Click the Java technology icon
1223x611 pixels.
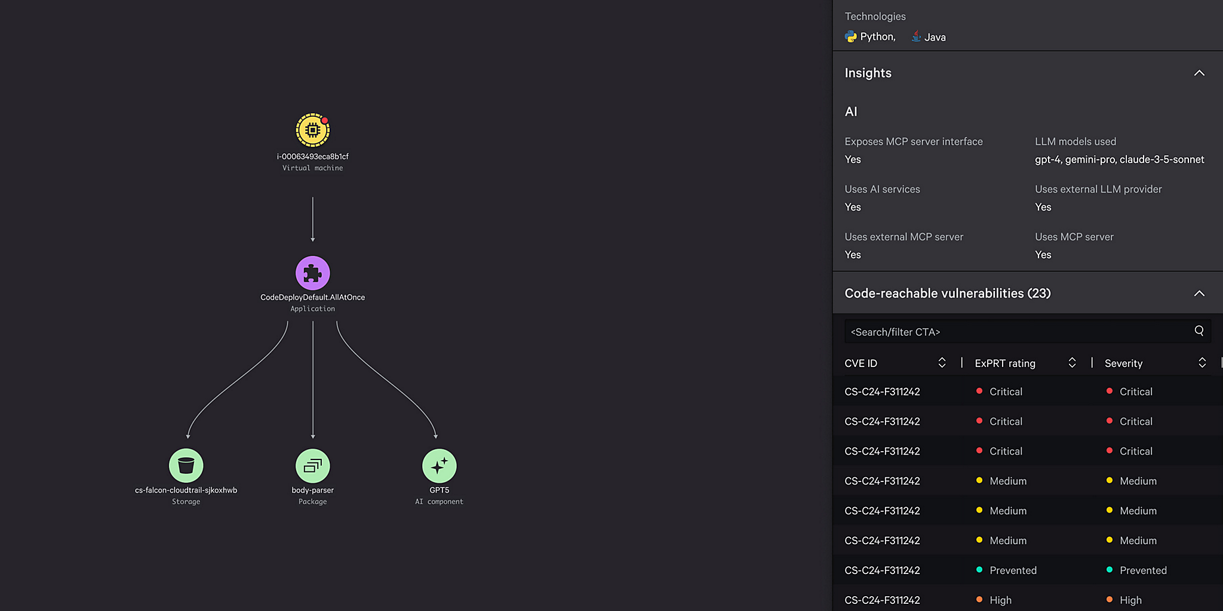pos(916,36)
